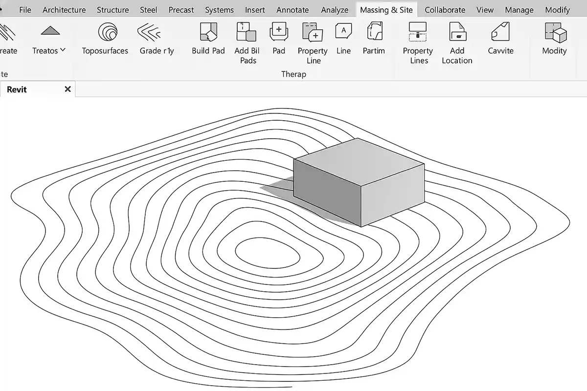Click the Property Line icon
The image size is (587, 391).
[312, 33]
